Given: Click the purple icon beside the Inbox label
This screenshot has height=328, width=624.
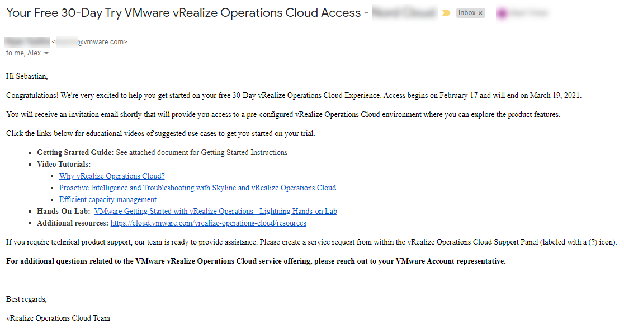Looking at the screenshot, I should pyautogui.click(x=502, y=13).
